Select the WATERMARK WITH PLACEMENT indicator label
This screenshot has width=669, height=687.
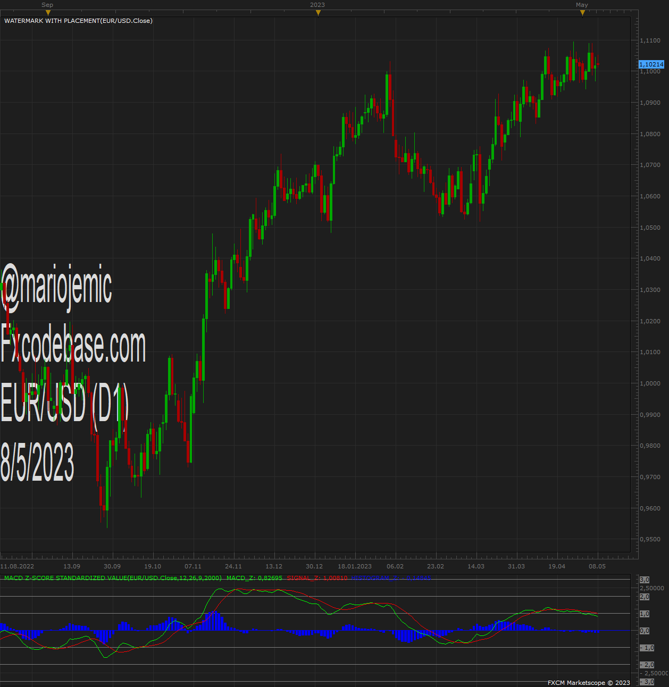coord(78,21)
